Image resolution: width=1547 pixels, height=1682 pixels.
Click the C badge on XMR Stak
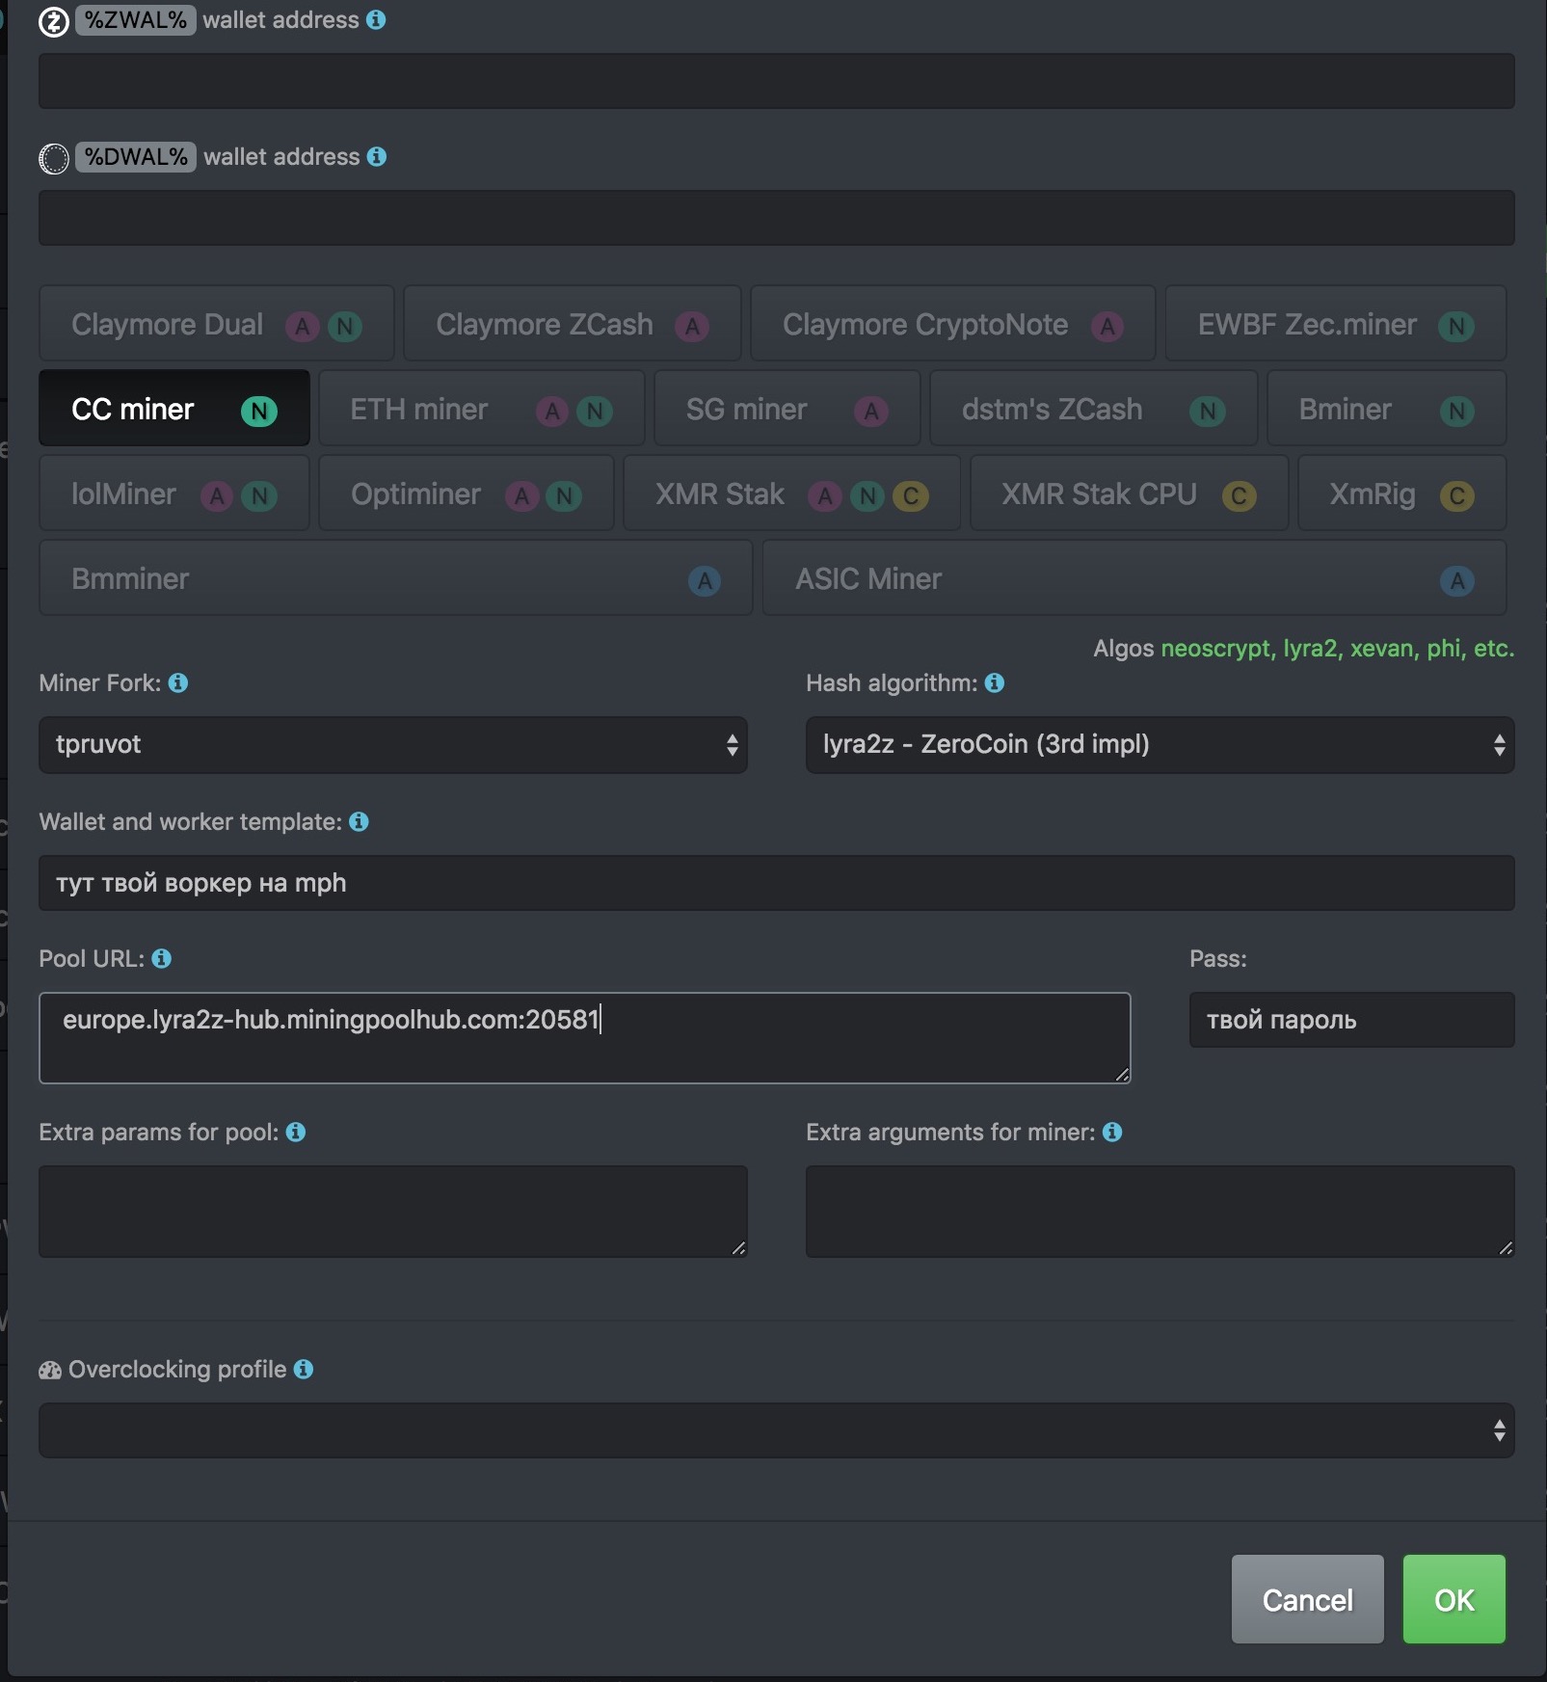point(911,496)
